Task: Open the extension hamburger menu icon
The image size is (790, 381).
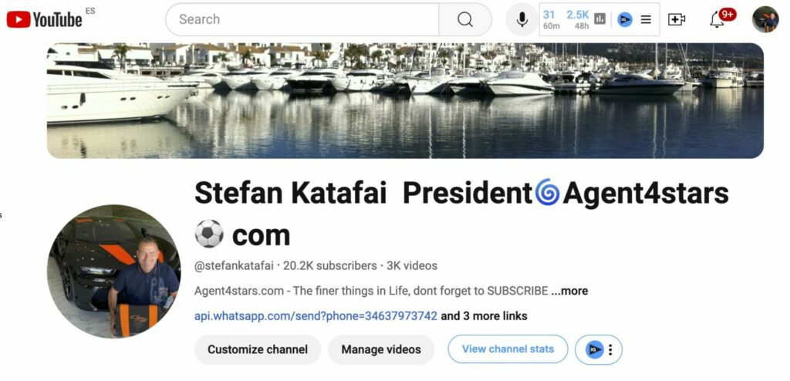Action: click(646, 19)
